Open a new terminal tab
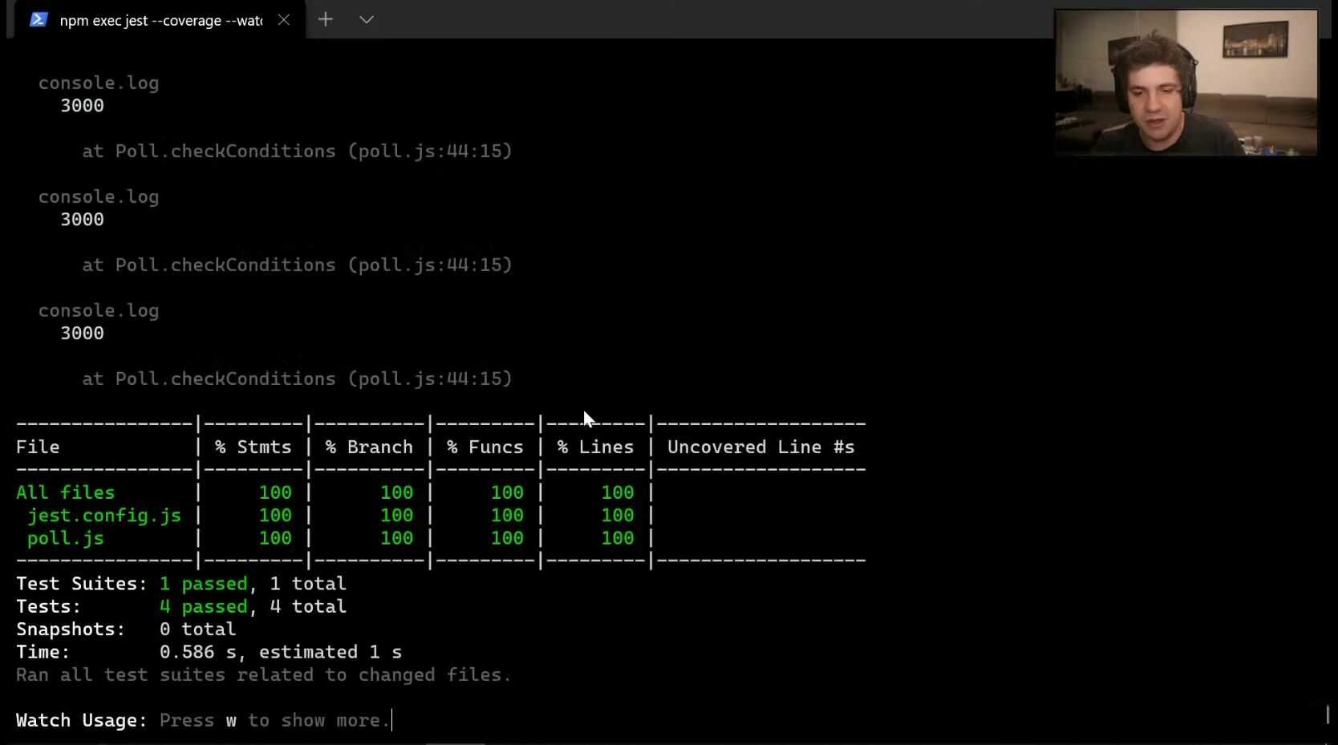The image size is (1338, 745). coord(325,20)
